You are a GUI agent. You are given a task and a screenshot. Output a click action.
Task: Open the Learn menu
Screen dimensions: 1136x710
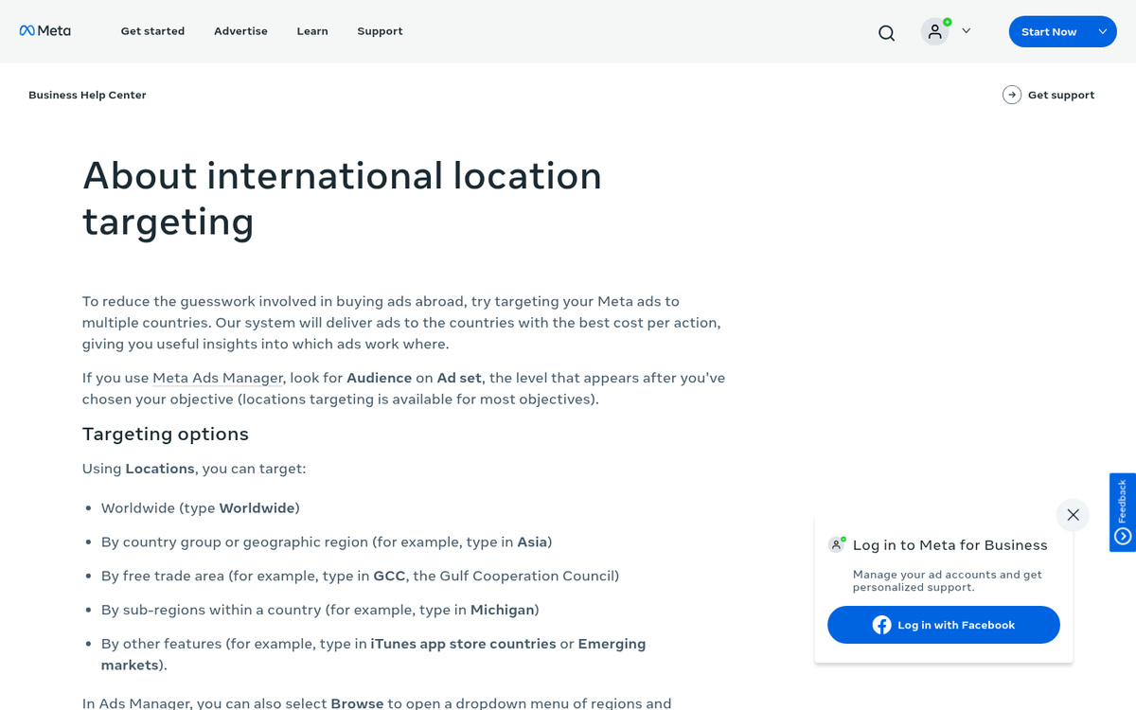[312, 31]
